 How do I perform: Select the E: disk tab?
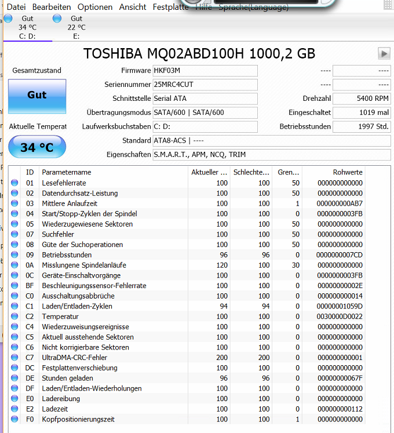(x=76, y=27)
